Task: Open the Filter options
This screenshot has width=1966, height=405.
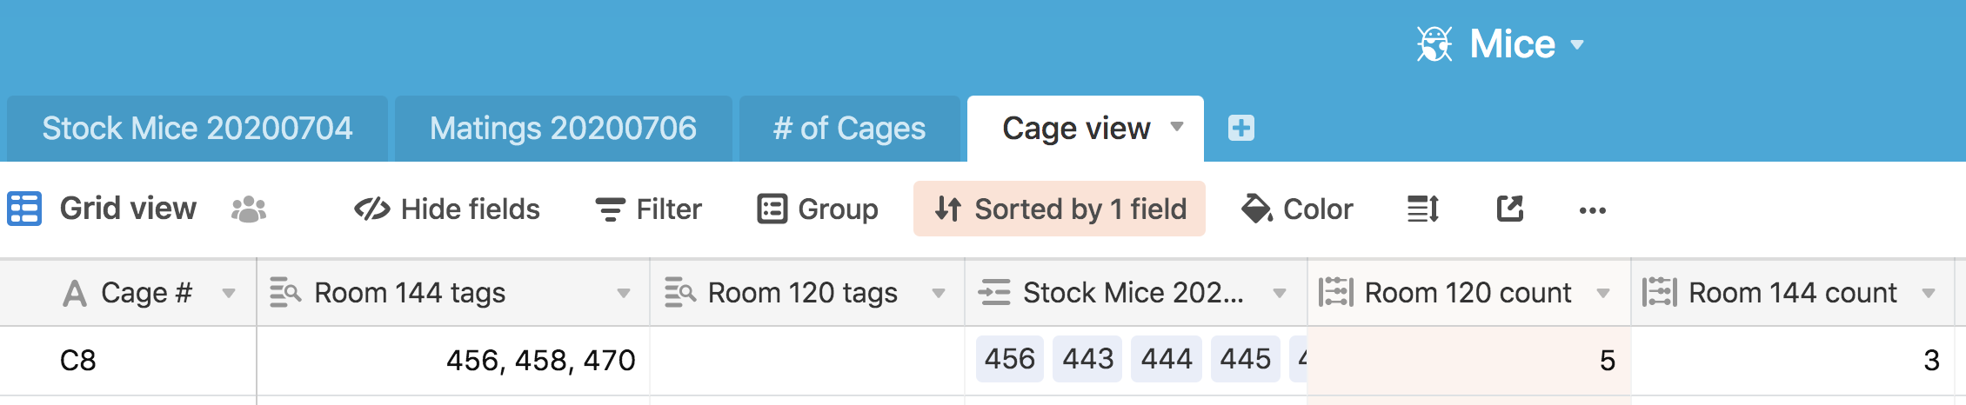Action: tap(648, 209)
